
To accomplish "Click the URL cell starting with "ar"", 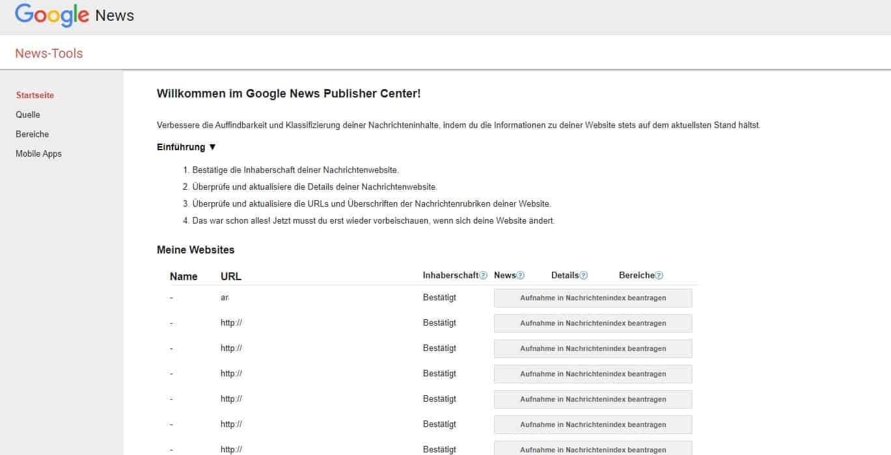I will coord(225,297).
